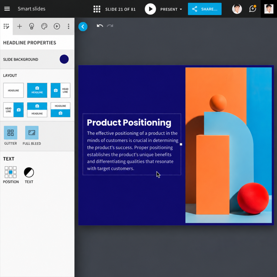Open the vertical three-dots more menu
The width and height of the screenshot is (277, 277).
pyautogui.click(x=68, y=26)
